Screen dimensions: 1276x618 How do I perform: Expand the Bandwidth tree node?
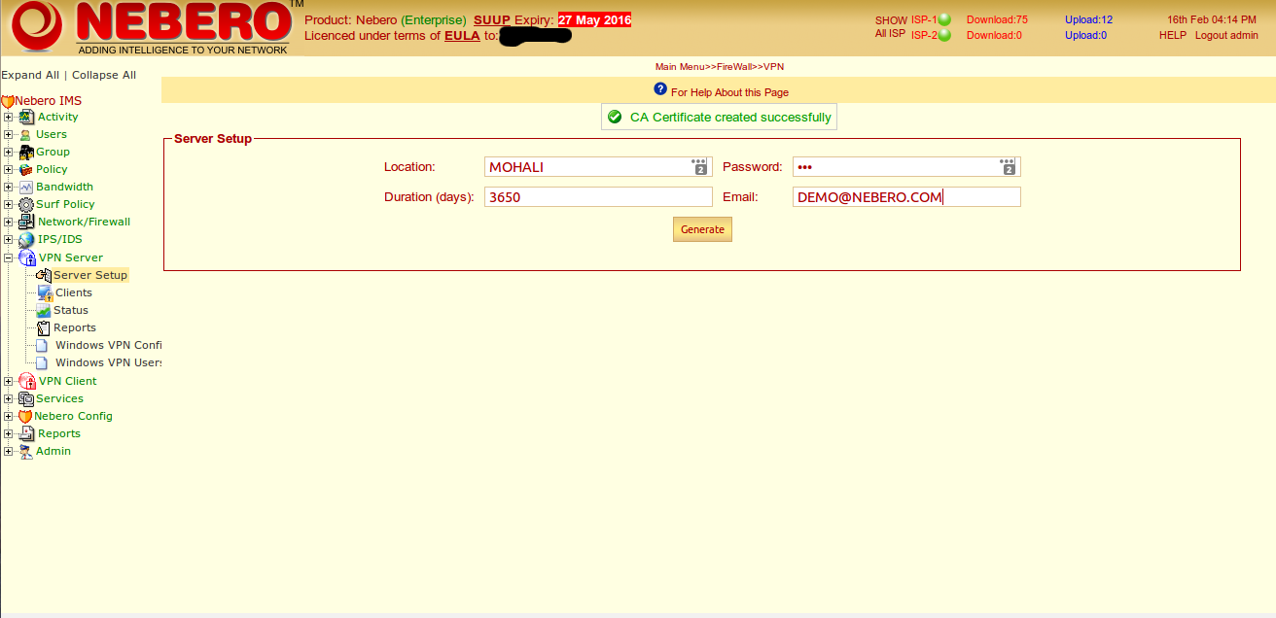[x=9, y=187]
